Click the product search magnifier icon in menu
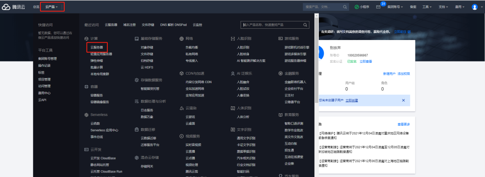 [x=305, y=25]
